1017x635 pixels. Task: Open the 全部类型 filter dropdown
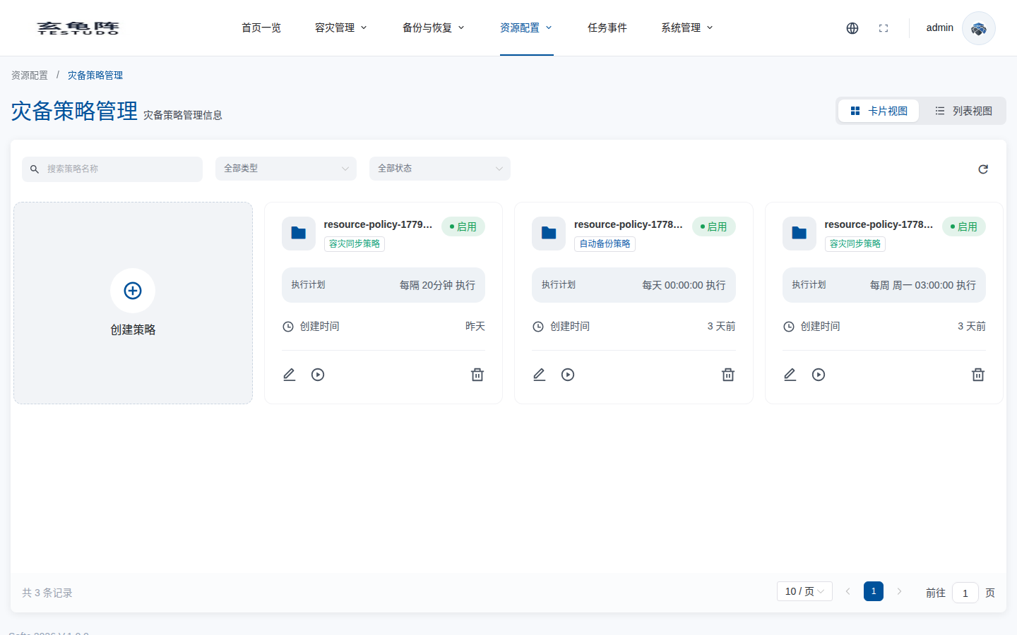pyautogui.click(x=286, y=169)
